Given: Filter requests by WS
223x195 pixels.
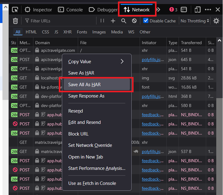Looking at the screenshot, I should 131,32.
